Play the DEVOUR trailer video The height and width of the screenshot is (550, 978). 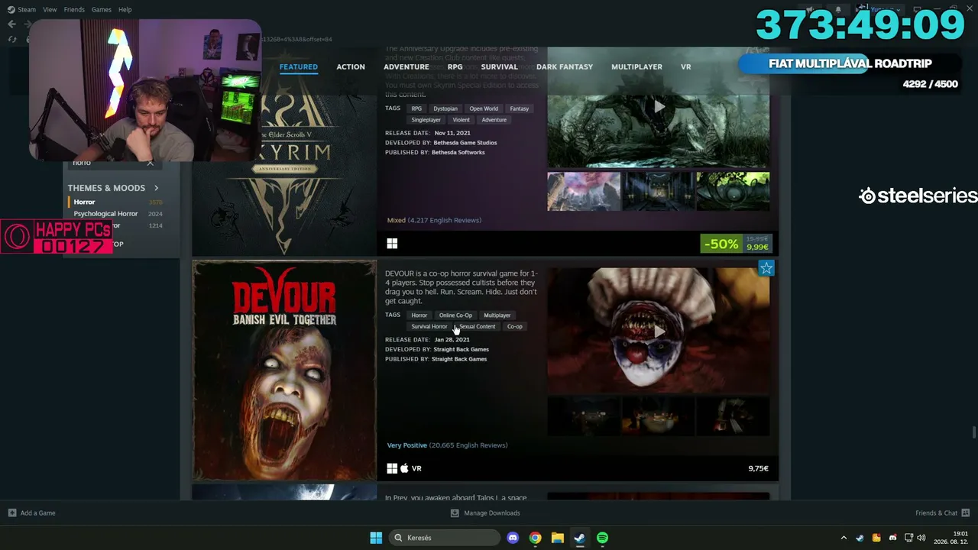(x=658, y=330)
